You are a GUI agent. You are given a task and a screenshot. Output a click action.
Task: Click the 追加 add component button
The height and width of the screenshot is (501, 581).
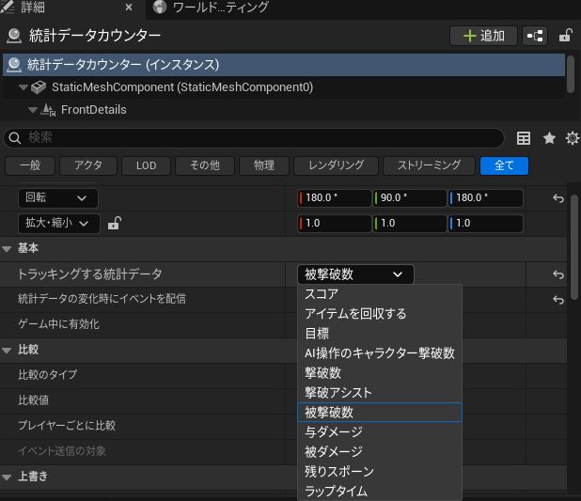click(x=483, y=36)
